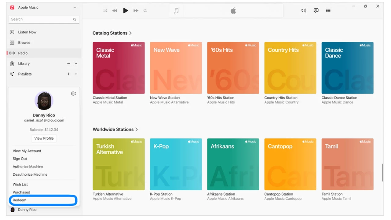This screenshot has width=391, height=220.
Task: Open the '60s Hits station tile
Action: [x=233, y=68]
